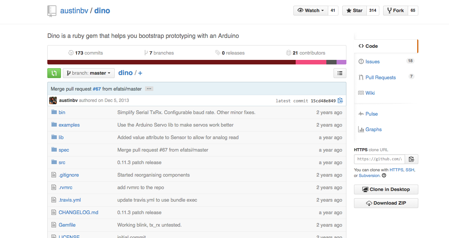Click the .gitignore file icon

53,175
